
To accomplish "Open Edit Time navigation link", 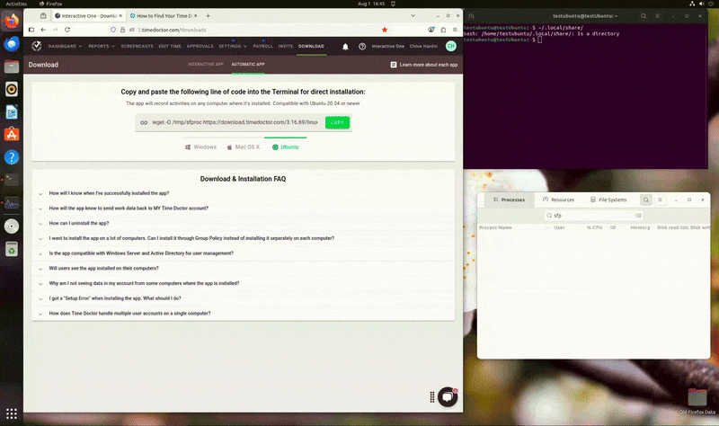I will coord(170,47).
